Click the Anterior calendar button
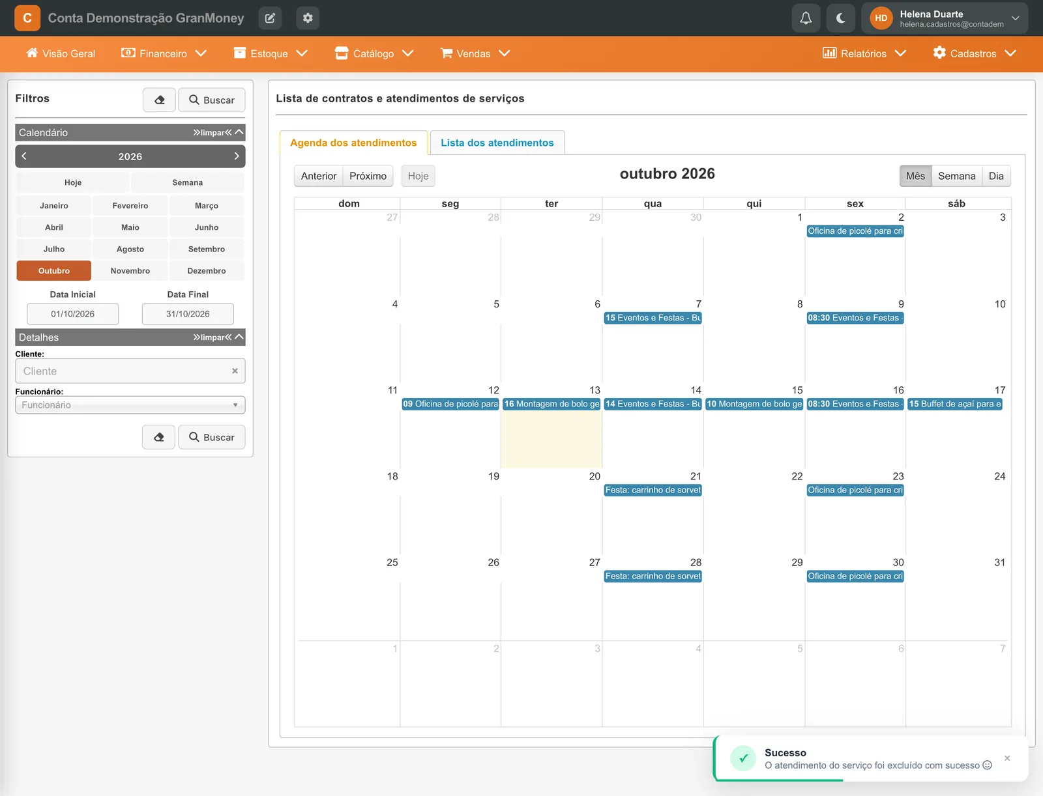 pos(319,176)
